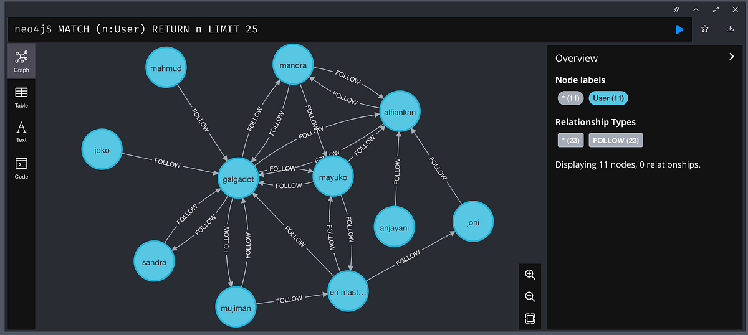This screenshot has width=748, height=335.
Task: Click FOLLOW edge from joko to galgadot
Action: pos(167,164)
